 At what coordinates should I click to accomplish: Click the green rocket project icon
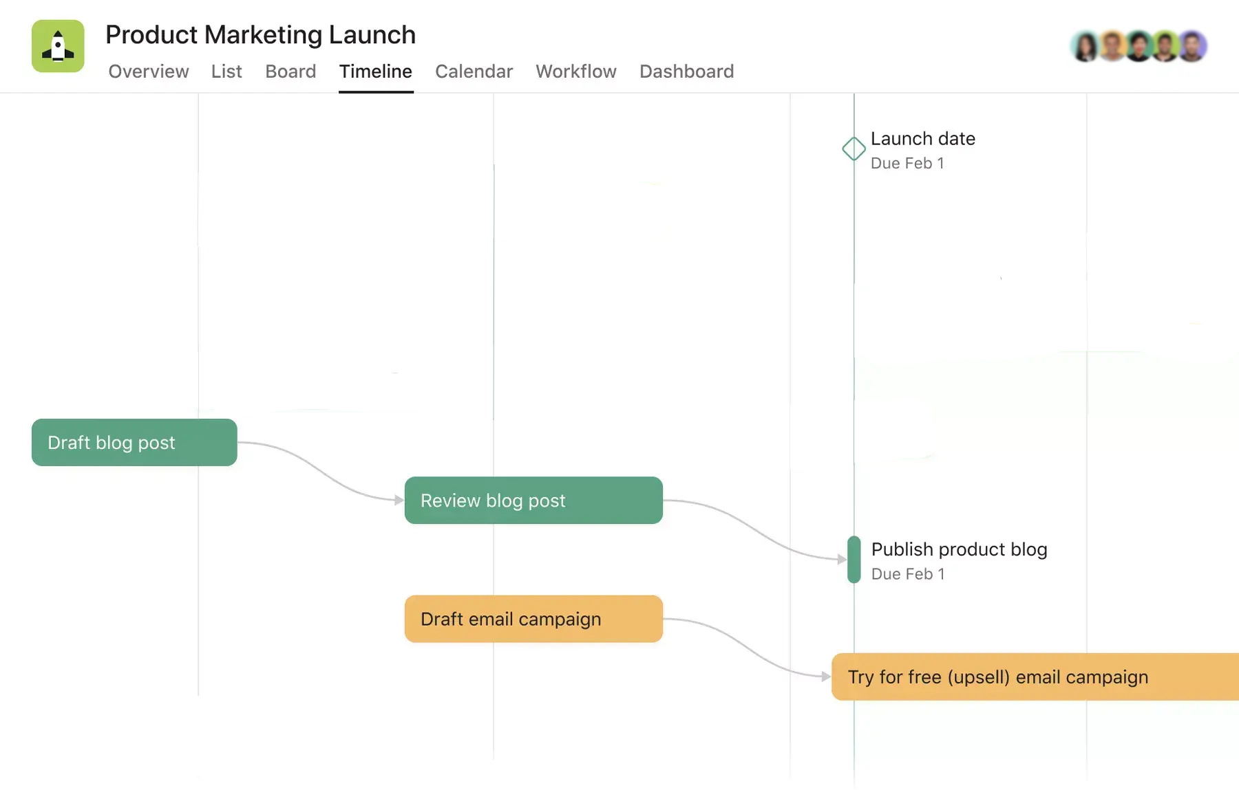58,46
